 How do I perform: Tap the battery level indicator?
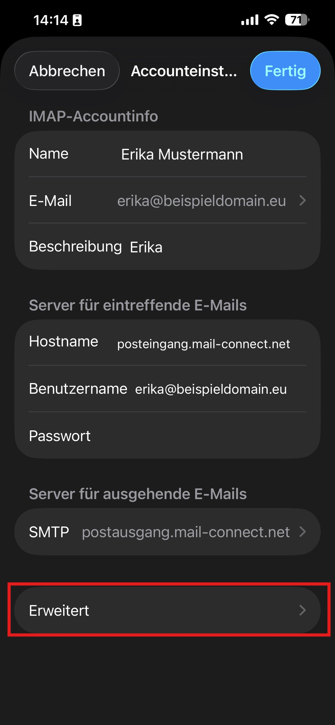coord(297,20)
